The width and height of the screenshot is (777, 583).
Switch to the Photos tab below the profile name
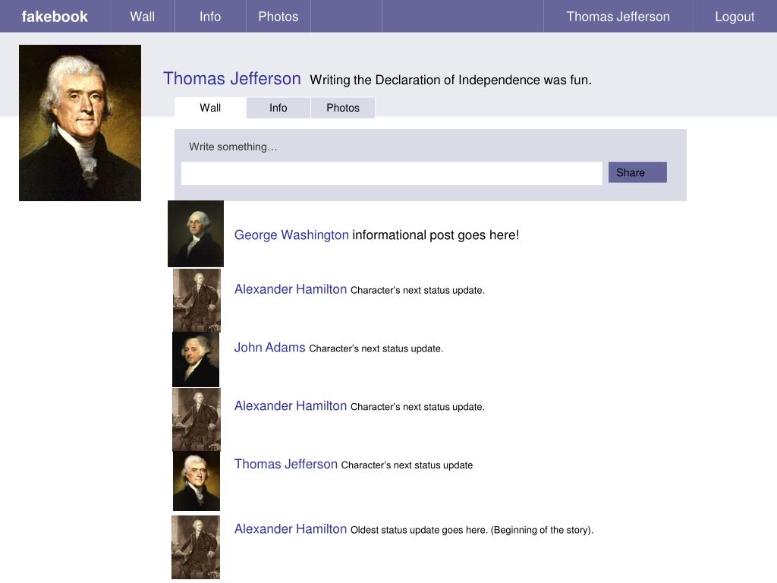pos(343,108)
